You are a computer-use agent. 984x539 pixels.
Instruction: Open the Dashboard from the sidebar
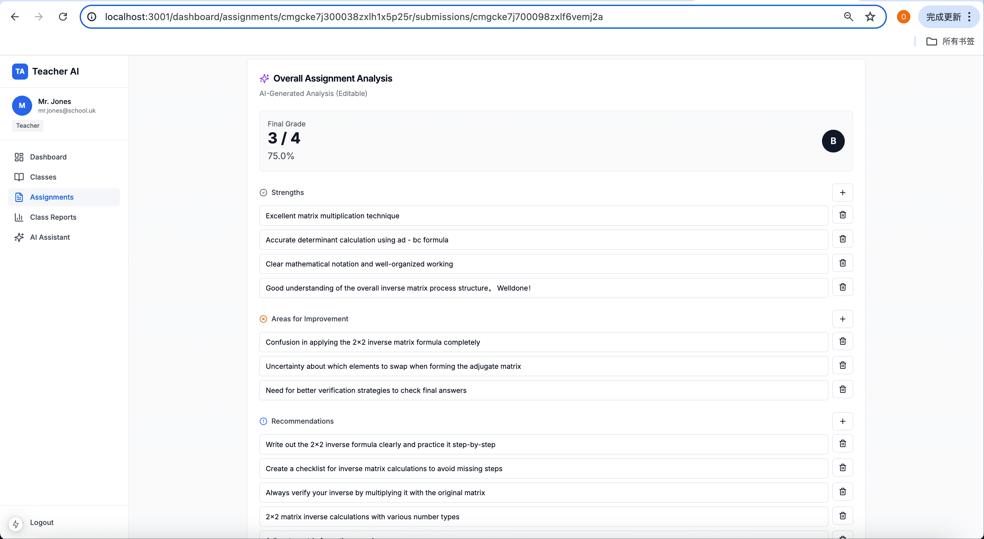[19, 157]
